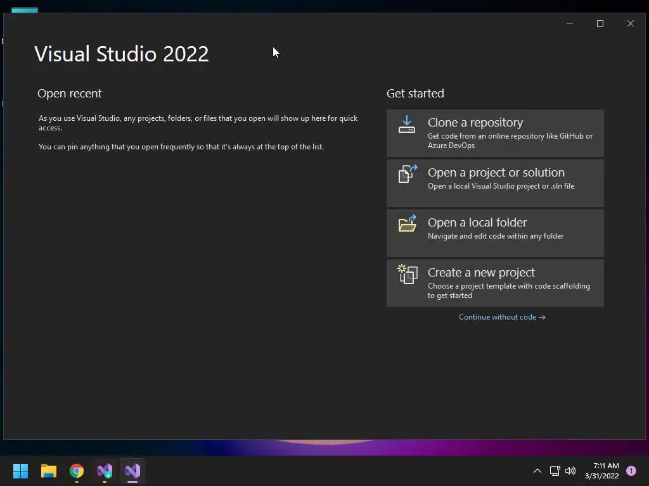This screenshot has height=486, width=649.
Task: Select Open a local folder heading
Action: tap(477, 222)
